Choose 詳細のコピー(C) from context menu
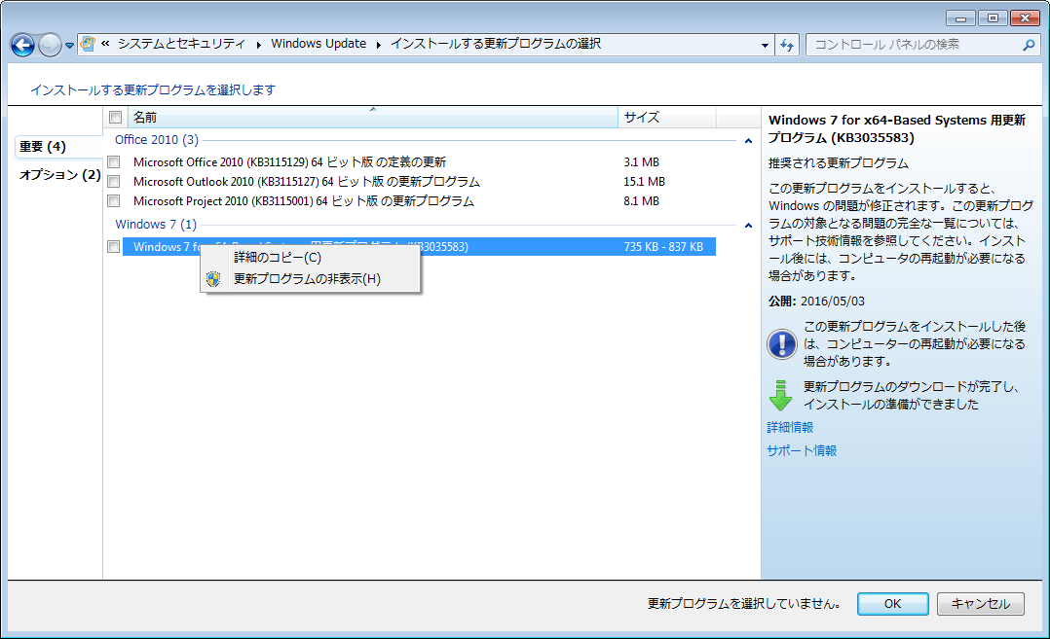Viewport: 1050px width, 639px height. [311, 258]
